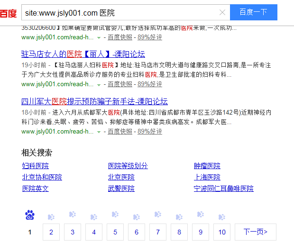This screenshot has height=251, width=294.
Task: Jump to results page 7
Action: coord(158,232)
